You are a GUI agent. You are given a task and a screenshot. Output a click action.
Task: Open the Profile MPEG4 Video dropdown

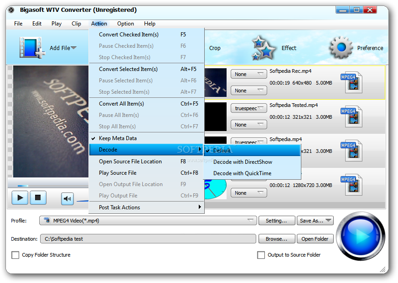[x=148, y=220]
